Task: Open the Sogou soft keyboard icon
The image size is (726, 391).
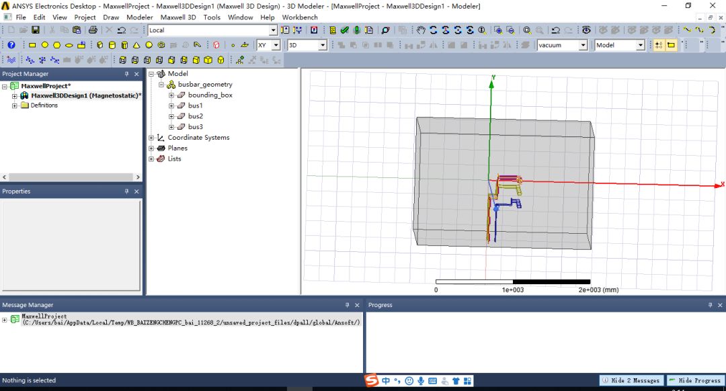Action: 432,381
